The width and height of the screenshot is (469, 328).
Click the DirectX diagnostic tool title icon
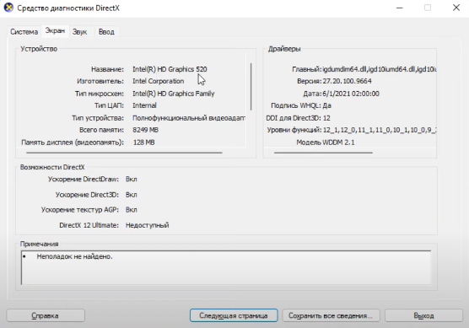(x=8, y=8)
